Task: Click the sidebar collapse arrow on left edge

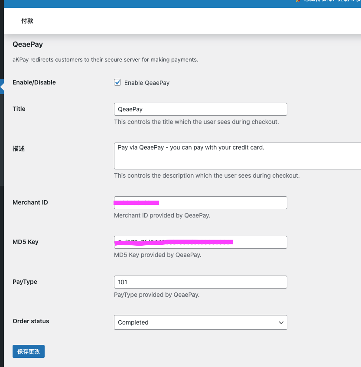Action: pyautogui.click(x=2, y=87)
